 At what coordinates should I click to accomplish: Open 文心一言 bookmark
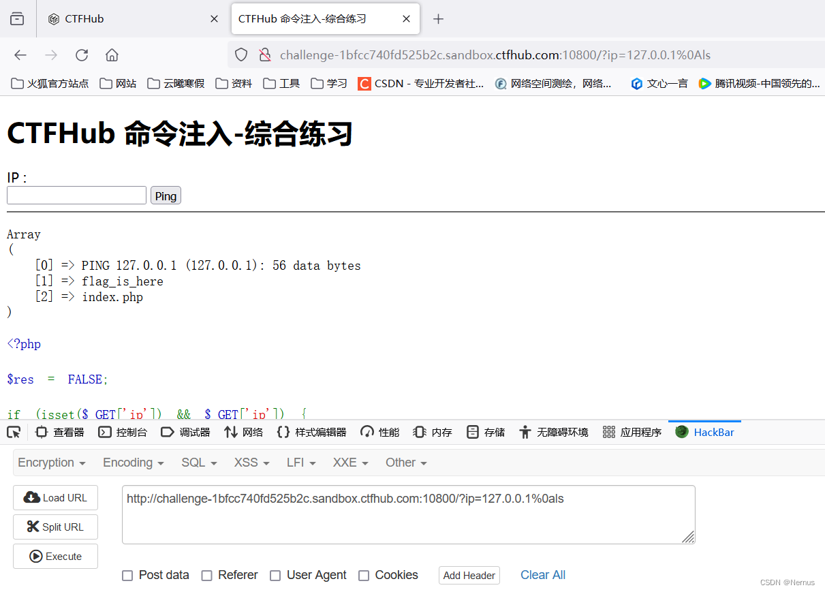(659, 83)
